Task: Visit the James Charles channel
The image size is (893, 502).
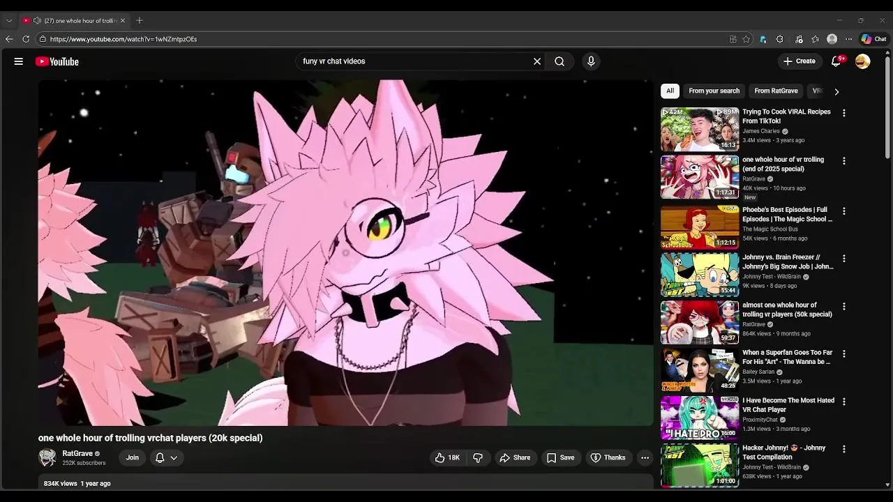Action: point(761,131)
